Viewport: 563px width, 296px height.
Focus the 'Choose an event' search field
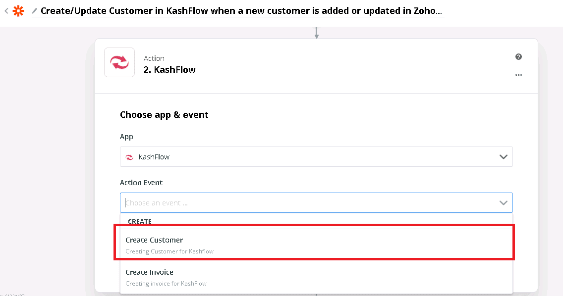(307, 203)
